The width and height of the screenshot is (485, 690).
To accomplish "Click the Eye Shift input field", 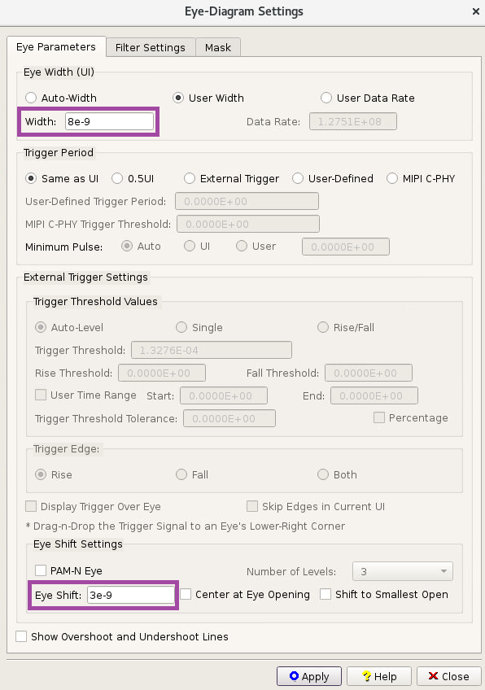I will 131,595.
